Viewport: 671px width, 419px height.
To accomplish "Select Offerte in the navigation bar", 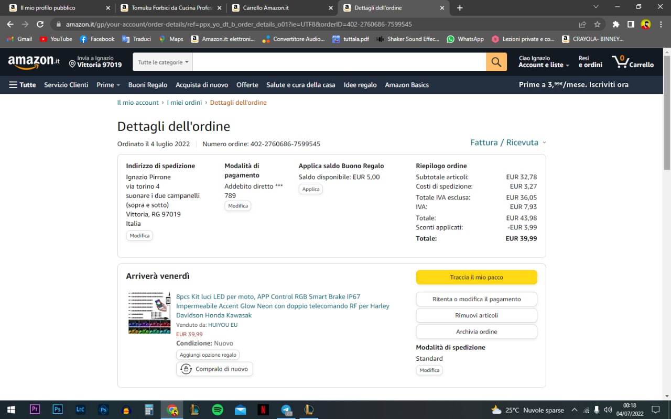I will pyautogui.click(x=247, y=85).
